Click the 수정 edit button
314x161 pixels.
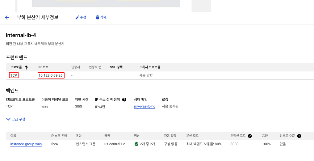pos(81,17)
